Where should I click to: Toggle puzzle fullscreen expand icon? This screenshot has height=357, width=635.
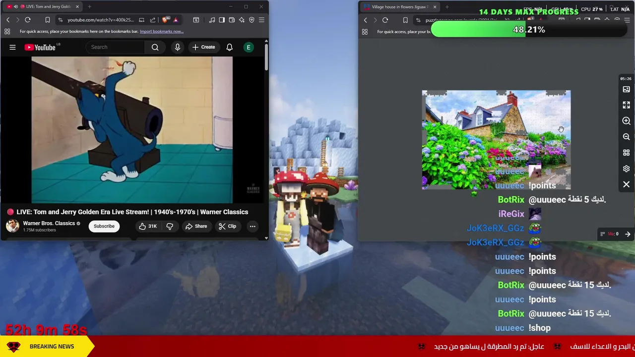[x=626, y=105]
